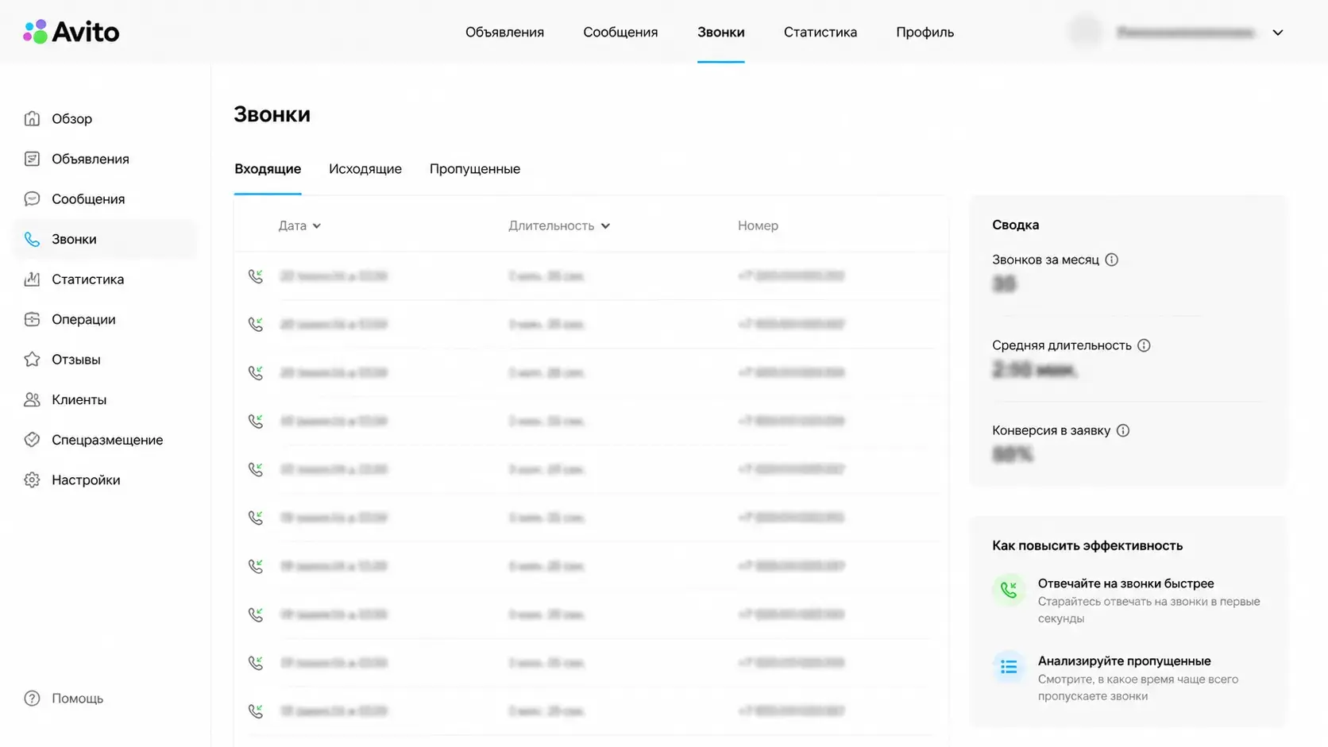This screenshot has height=747, width=1328.
Task: Click the Клиенты people icon
Action: pyautogui.click(x=32, y=399)
